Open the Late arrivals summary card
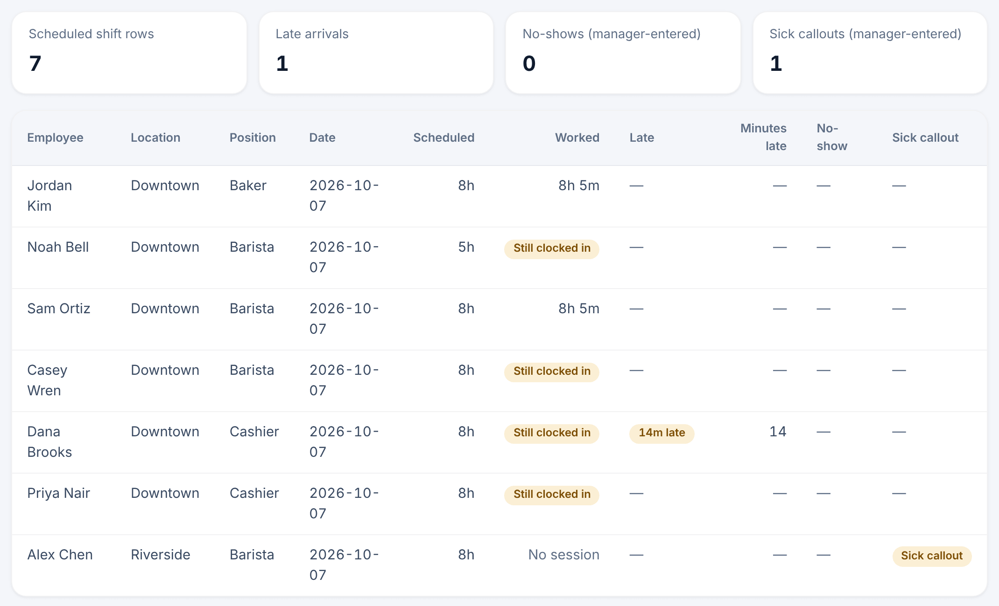999x606 pixels. tap(376, 53)
